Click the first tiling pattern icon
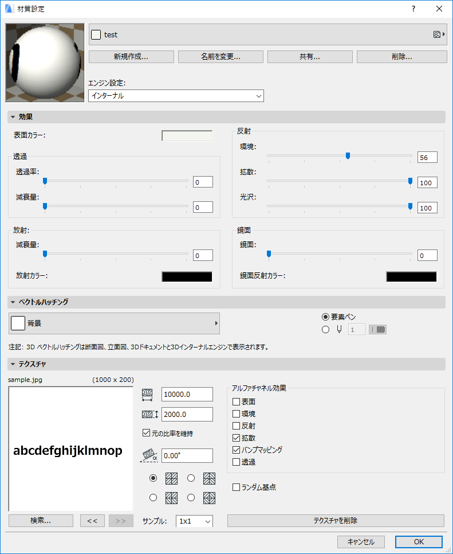The height and width of the screenshot is (554, 453). (x=171, y=478)
